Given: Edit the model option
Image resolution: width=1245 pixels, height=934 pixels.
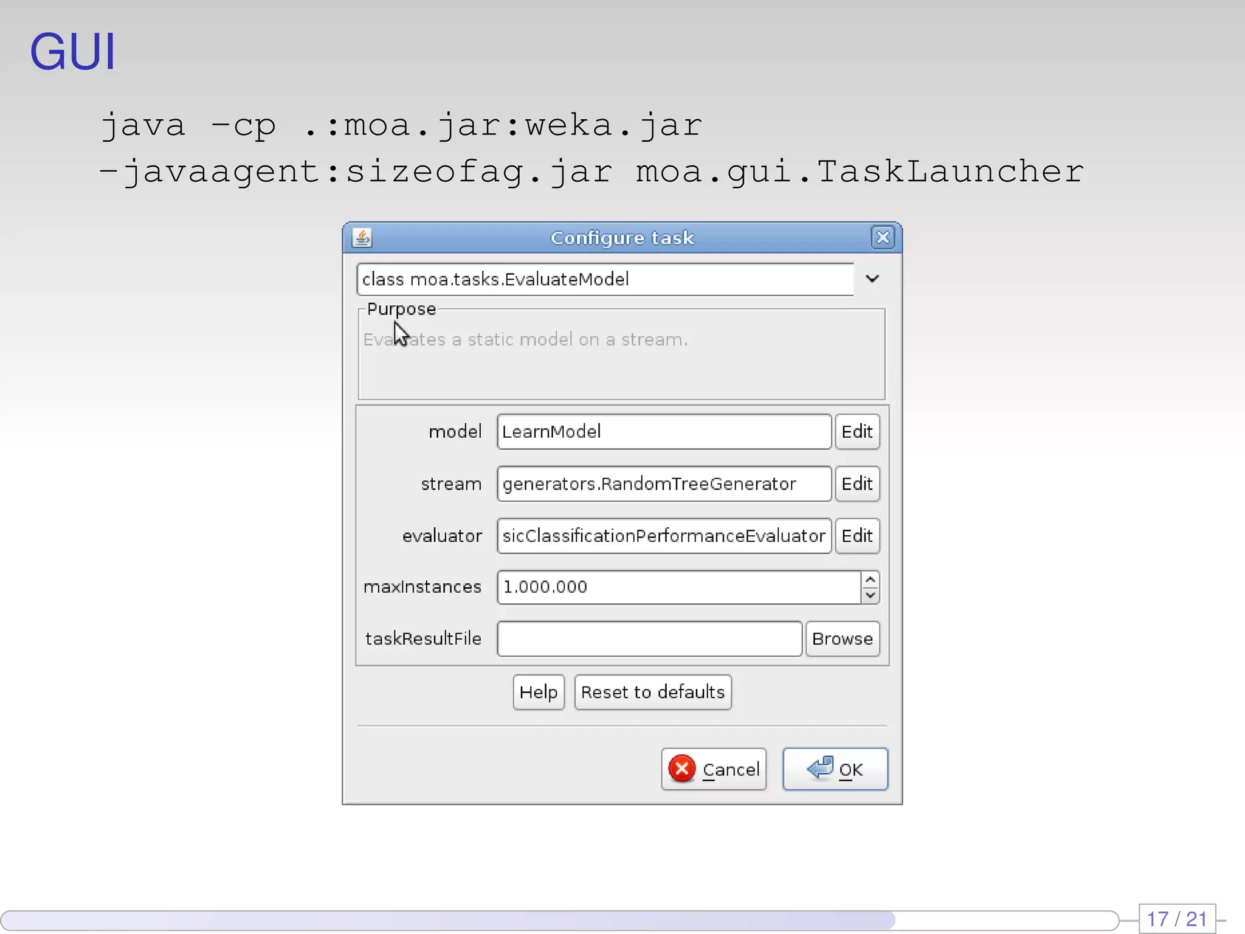Looking at the screenshot, I should click(857, 432).
